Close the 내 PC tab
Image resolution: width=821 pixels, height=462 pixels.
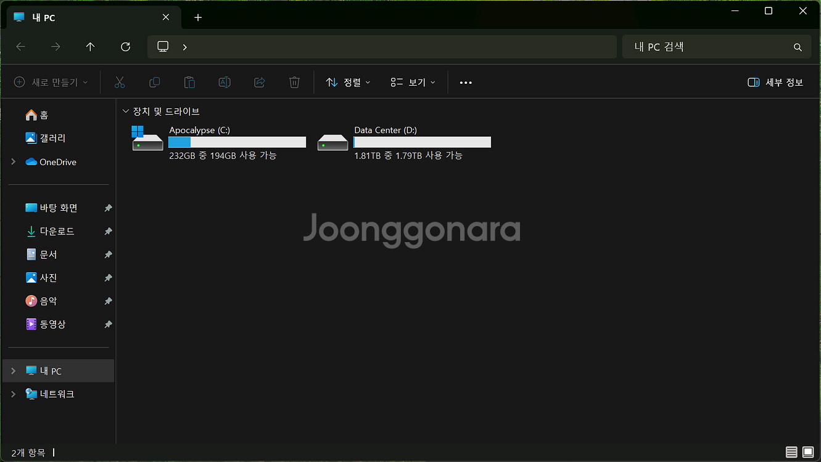click(x=166, y=17)
